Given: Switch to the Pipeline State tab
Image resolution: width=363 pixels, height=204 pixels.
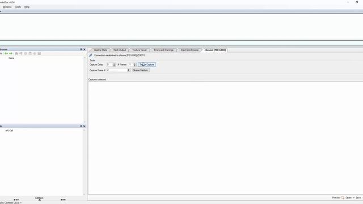Looking at the screenshot, I should tap(100, 50).
